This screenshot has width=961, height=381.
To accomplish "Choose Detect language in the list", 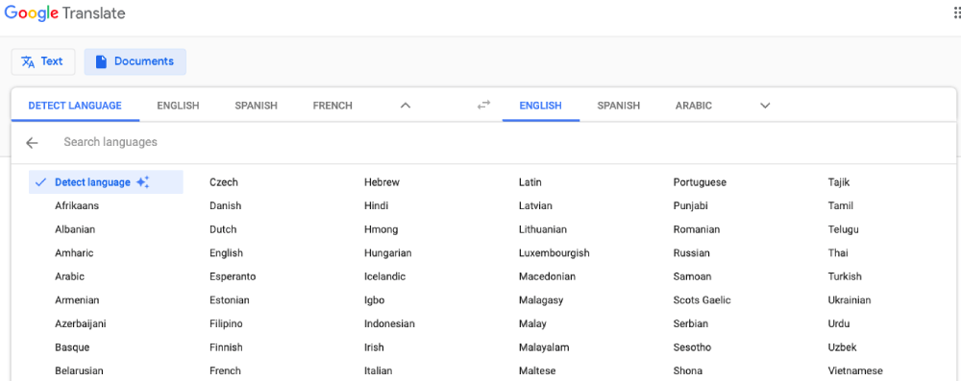I will 106,182.
